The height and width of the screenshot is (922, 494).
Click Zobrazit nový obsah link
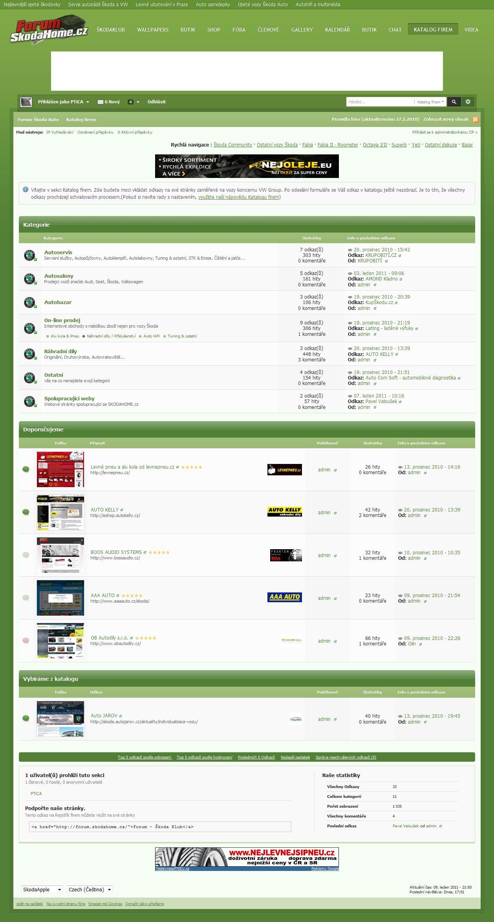pyautogui.click(x=446, y=119)
